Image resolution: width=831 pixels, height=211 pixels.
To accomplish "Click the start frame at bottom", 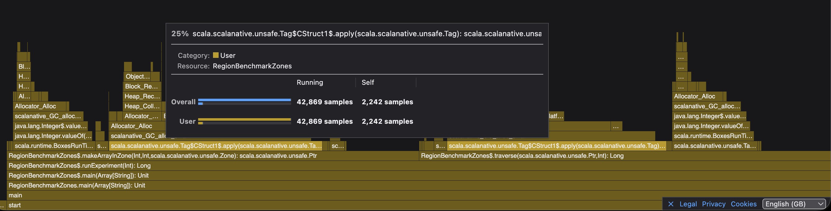I will [332, 205].
